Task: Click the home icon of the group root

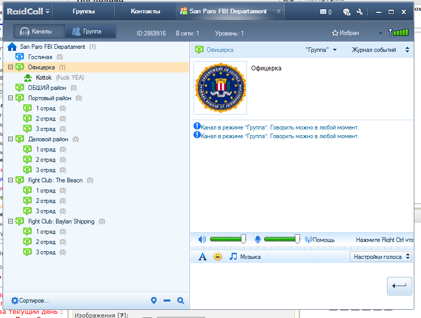Action: (x=12, y=47)
